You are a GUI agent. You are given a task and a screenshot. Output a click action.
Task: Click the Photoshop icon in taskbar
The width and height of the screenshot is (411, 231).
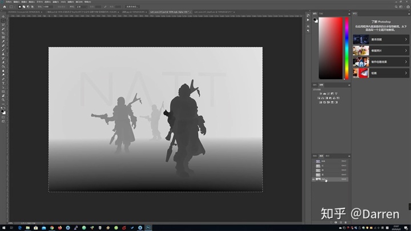(148, 228)
